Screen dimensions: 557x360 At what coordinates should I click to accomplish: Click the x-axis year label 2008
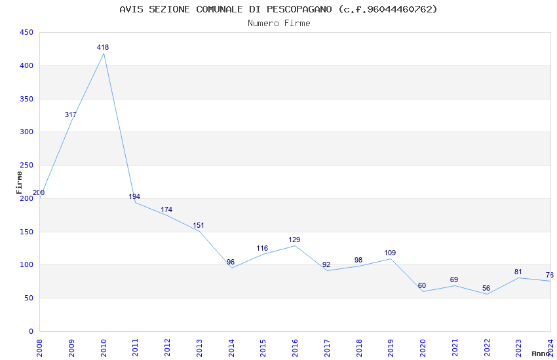coord(39,348)
